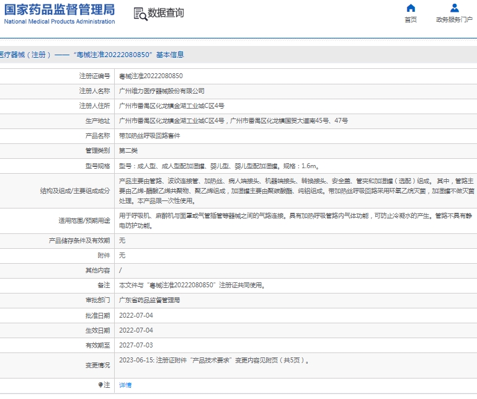Image resolution: width=477 pixels, height=399 pixels.
Task: Click the intended use paragraph starting 用于呼吸机
Action: (295, 221)
